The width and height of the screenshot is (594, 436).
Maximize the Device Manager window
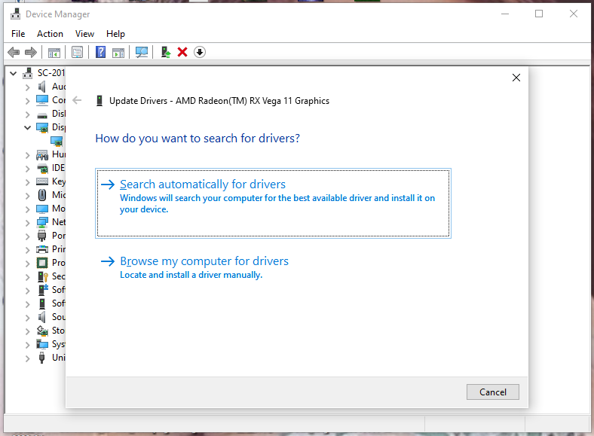tap(539, 14)
